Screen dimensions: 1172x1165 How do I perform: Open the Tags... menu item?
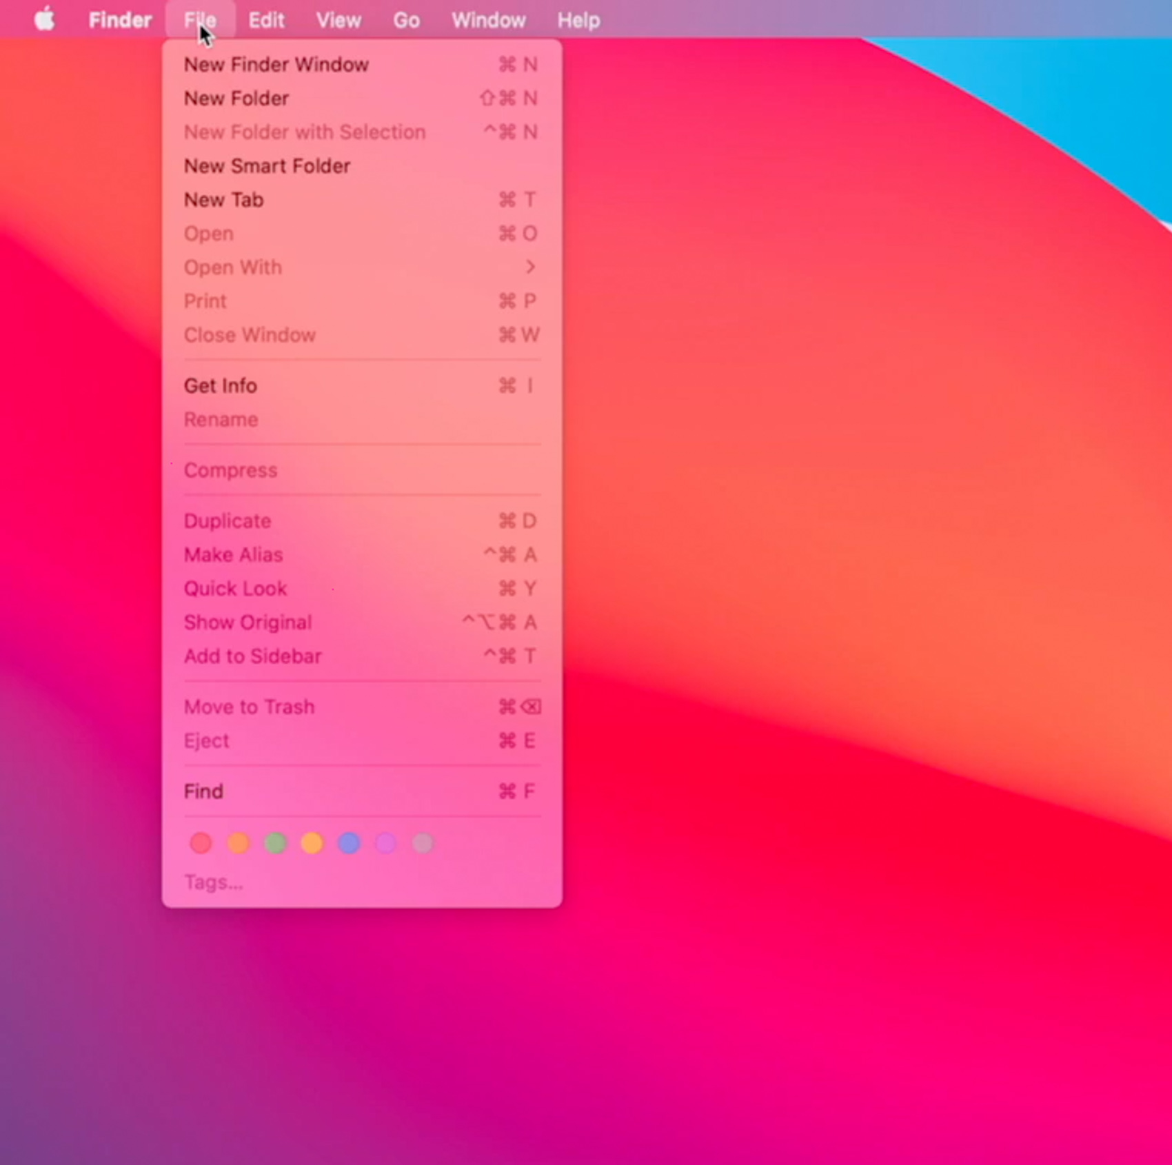pos(362,882)
